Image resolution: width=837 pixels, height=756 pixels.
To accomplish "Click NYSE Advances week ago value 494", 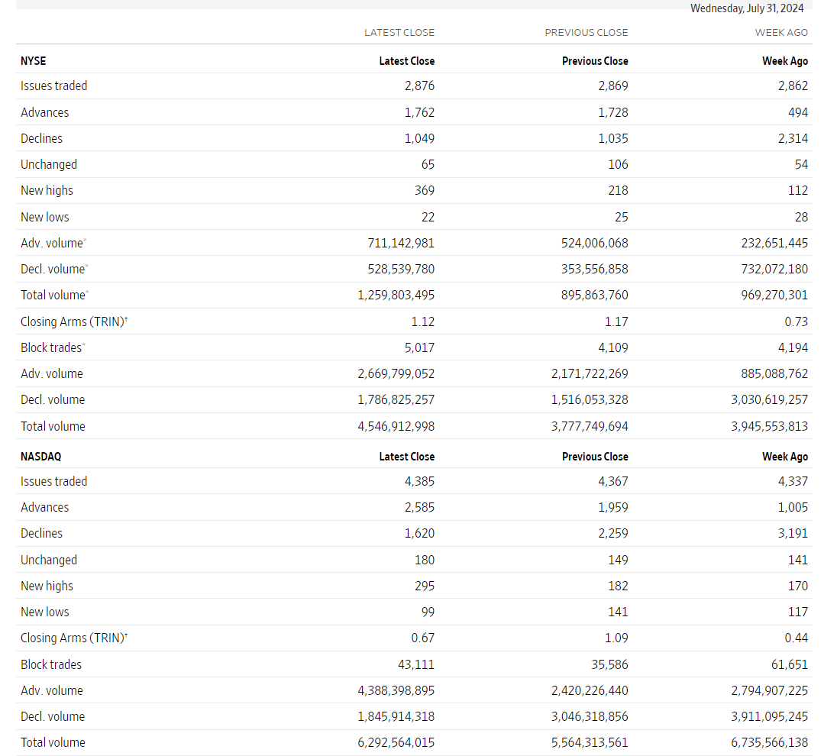I will [x=798, y=113].
